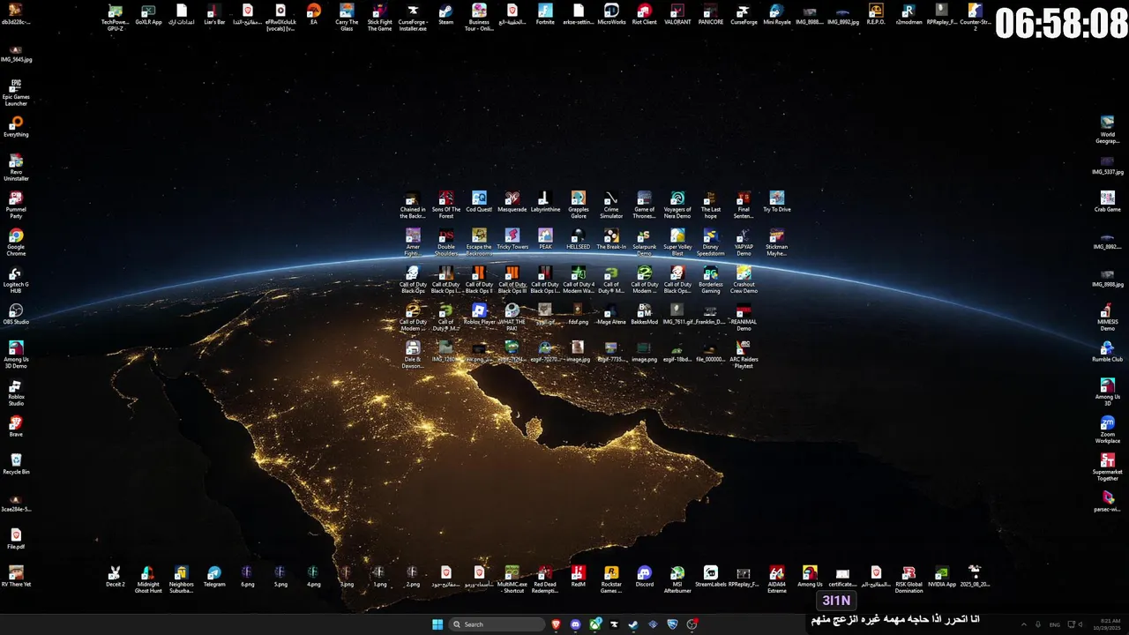The height and width of the screenshot is (635, 1129).
Task: Select the Roblox Studio icon
Action: click(x=16, y=392)
